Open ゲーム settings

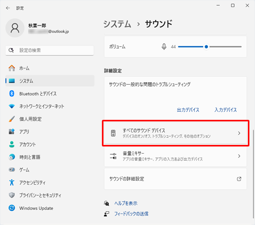(50, 169)
